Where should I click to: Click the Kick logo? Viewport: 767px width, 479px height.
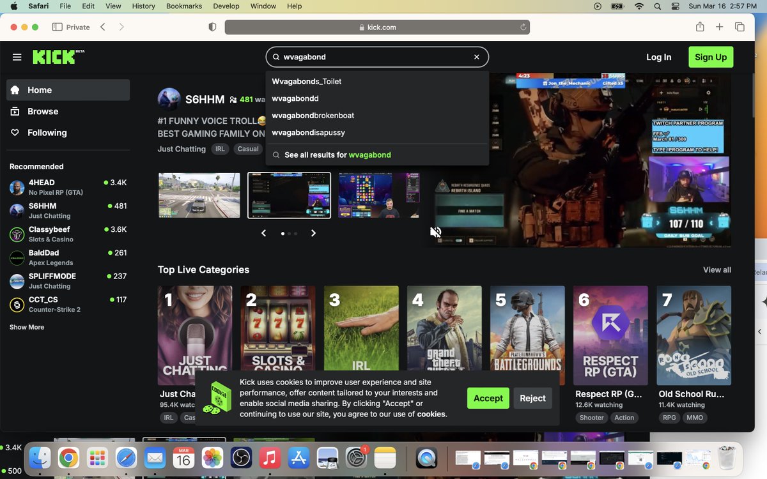58,56
